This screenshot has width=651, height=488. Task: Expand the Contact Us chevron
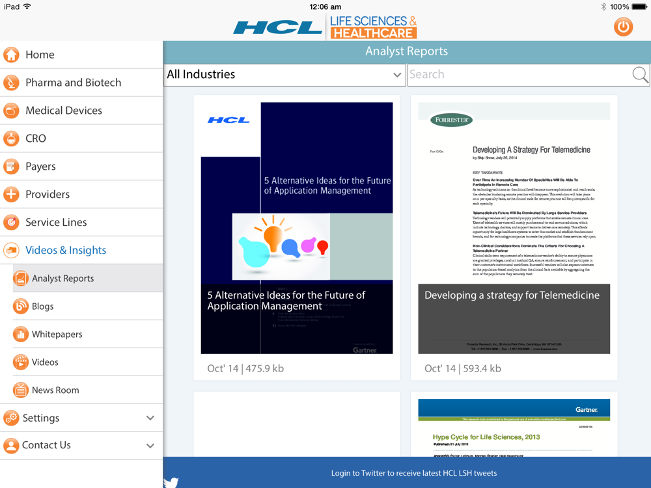point(150,446)
